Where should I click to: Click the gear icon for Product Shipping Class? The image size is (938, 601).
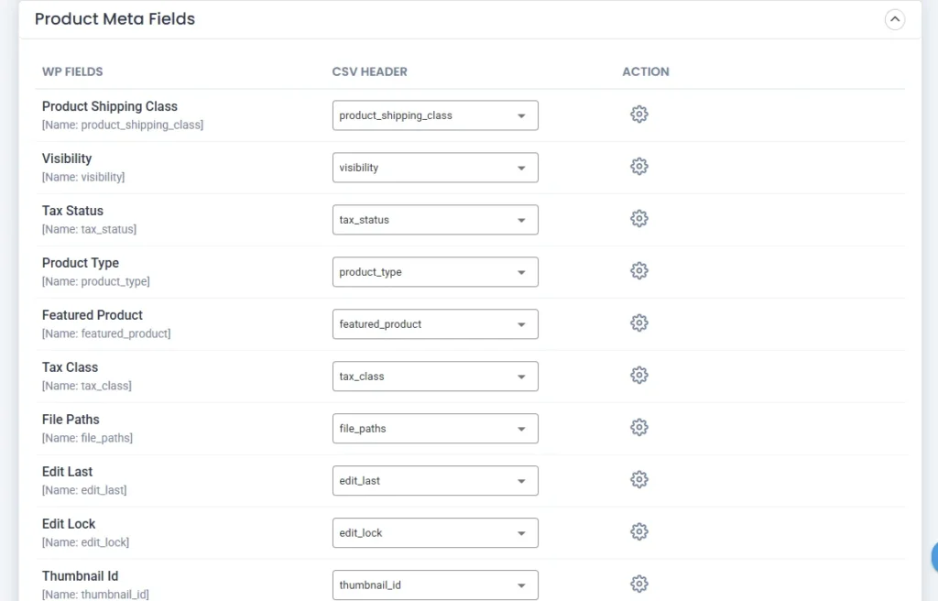[639, 115]
